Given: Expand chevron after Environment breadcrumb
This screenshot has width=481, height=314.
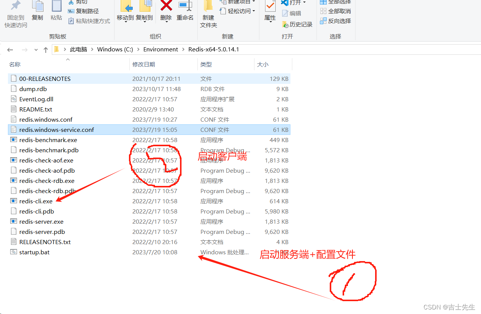Looking at the screenshot, I should (183, 49).
